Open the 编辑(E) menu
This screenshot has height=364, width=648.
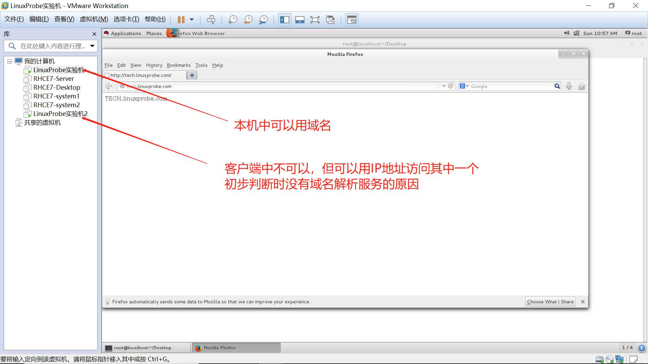click(39, 19)
